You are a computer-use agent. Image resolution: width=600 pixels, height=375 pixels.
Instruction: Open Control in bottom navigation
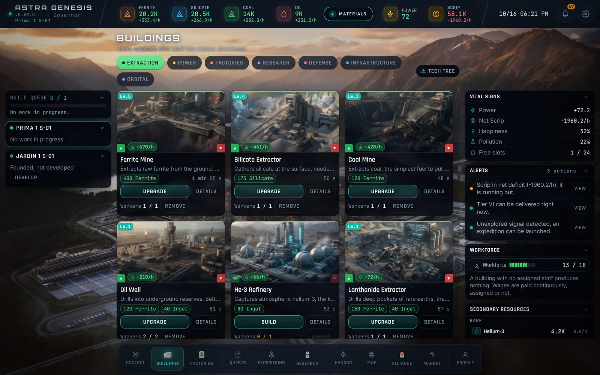click(135, 358)
